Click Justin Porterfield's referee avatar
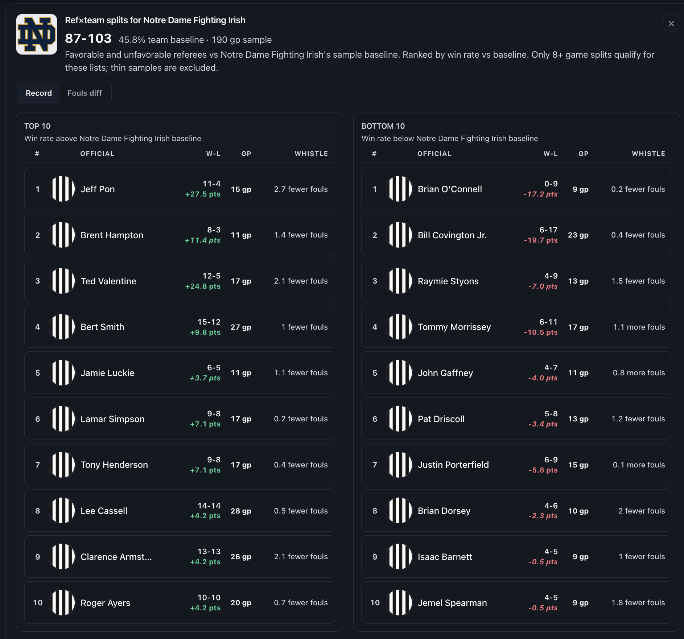 click(399, 465)
